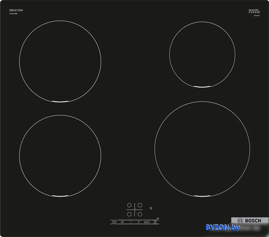Click the Bosch logo badge
This screenshot has width=269, height=237.
(x=250, y=221)
